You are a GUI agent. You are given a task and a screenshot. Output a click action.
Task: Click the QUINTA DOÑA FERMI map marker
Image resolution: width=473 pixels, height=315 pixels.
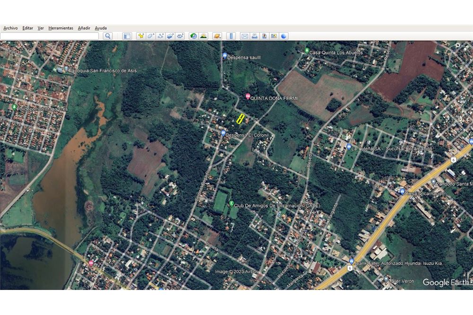(248, 96)
